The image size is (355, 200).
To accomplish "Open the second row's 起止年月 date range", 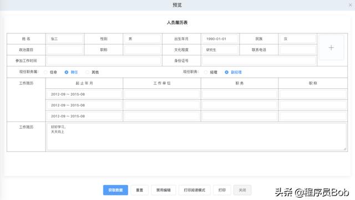I will point(84,105).
